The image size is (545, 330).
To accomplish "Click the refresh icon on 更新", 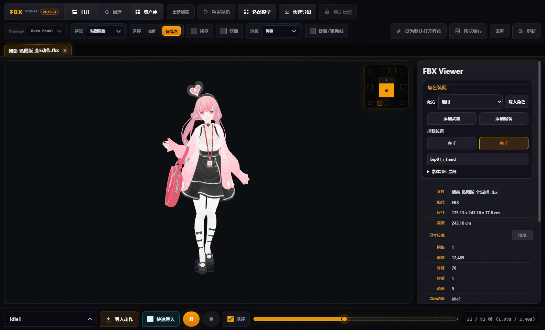I will click(x=521, y=31).
